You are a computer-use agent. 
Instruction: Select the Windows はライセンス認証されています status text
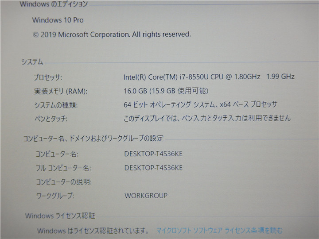[93, 231]
